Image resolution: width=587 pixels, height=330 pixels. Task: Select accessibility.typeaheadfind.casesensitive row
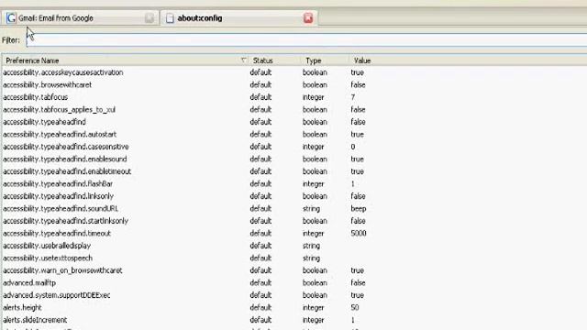(x=294, y=147)
